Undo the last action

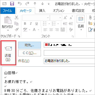pos(19,4)
